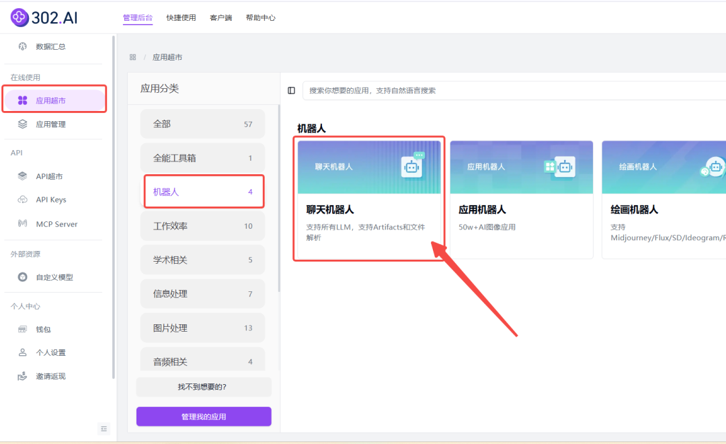Open the 应用机器人 app card title
The height and width of the screenshot is (444, 726).
(x=482, y=209)
